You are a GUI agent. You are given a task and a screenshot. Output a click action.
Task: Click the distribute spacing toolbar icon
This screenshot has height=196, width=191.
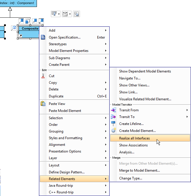[x=65, y=14]
